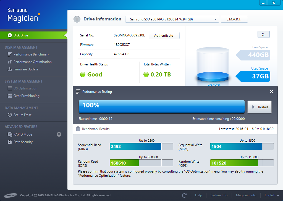Open the S.M.A.R.T. details button
This screenshot has width=283, height=201.
point(234,19)
